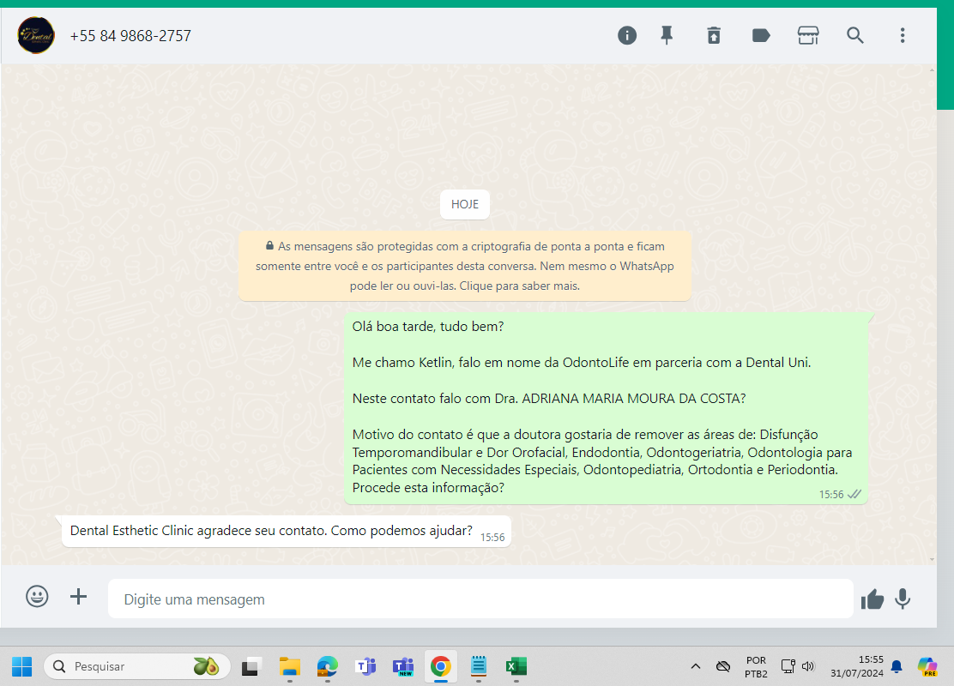Focus the 'Digite uma mensagem' input field
Image resolution: width=954 pixels, height=686 pixels.
point(480,599)
